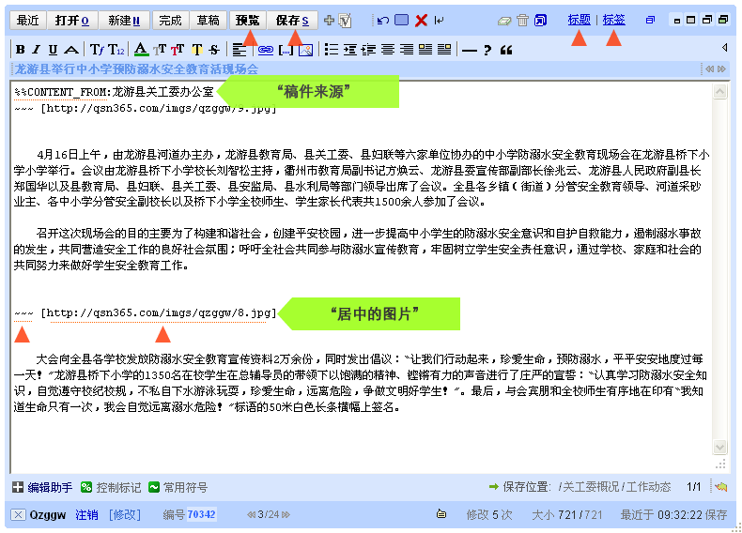Switch to the 标签 tab
Screen dimensions: 742x533
(x=613, y=20)
